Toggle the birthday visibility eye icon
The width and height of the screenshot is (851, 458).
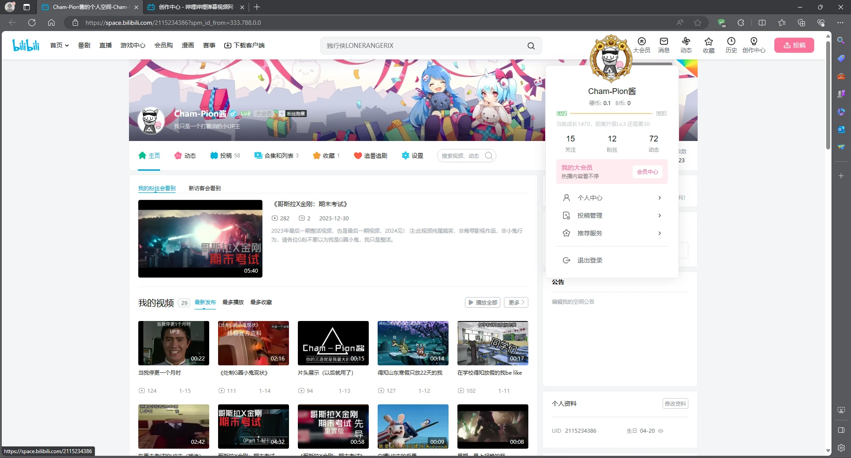click(661, 431)
